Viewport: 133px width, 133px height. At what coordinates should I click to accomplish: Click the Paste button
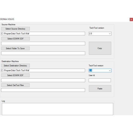(x=100, y=89)
